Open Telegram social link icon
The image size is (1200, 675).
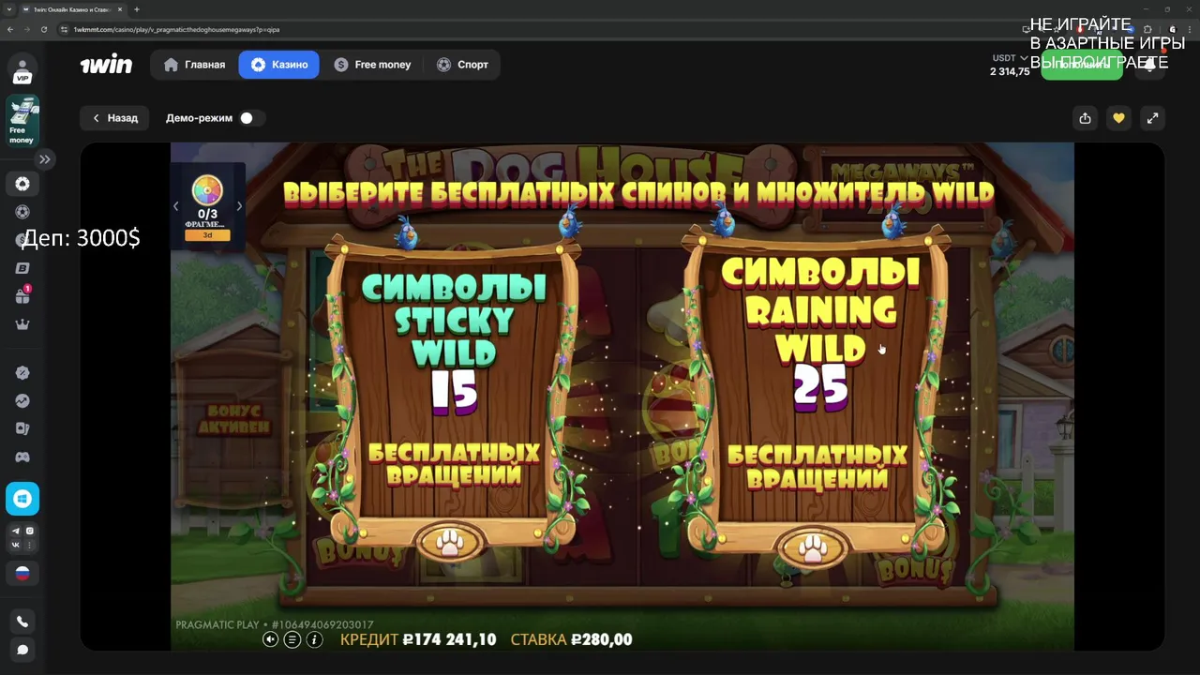pos(16,531)
